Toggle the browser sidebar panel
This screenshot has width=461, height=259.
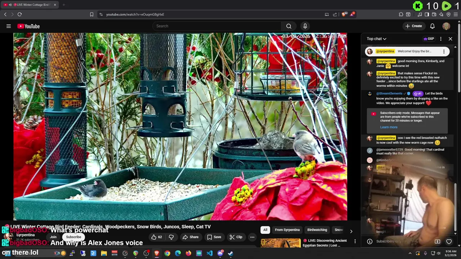pyautogui.click(x=427, y=14)
